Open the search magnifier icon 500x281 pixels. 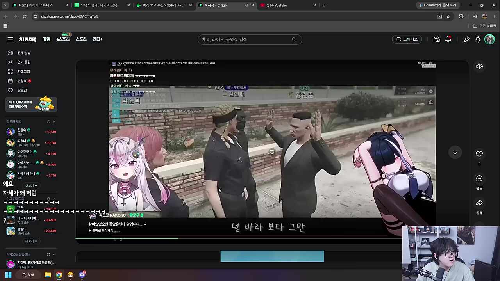pos(294,39)
